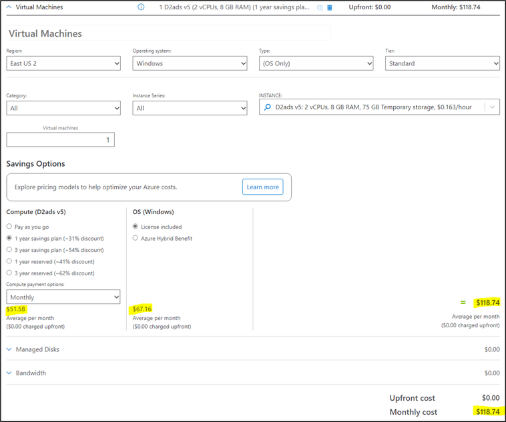Screen dimensions: 506x422
Task: Select 3 year savings plan option
Action: click(x=9, y=250)
